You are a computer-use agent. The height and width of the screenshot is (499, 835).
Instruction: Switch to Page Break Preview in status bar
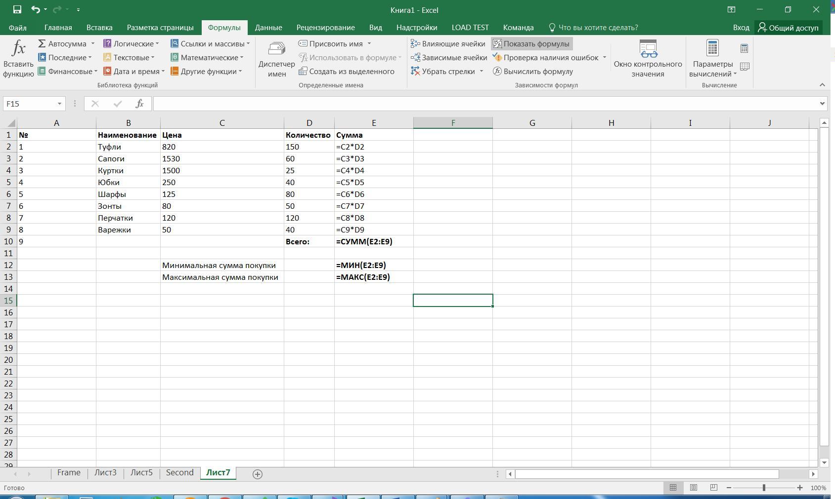pyautogui.click(x=713, y=488)
